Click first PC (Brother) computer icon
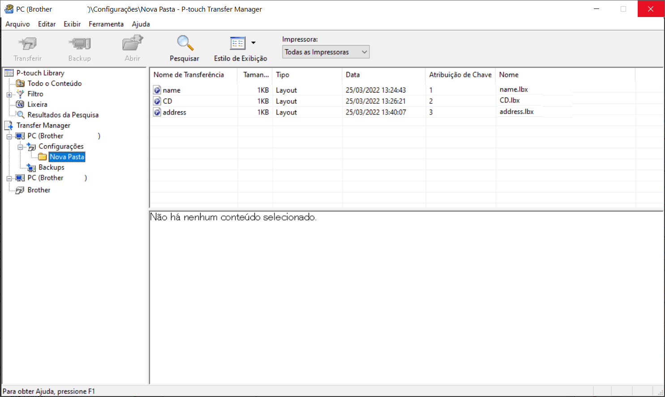The image size is (665, 397). coord(20,136)
